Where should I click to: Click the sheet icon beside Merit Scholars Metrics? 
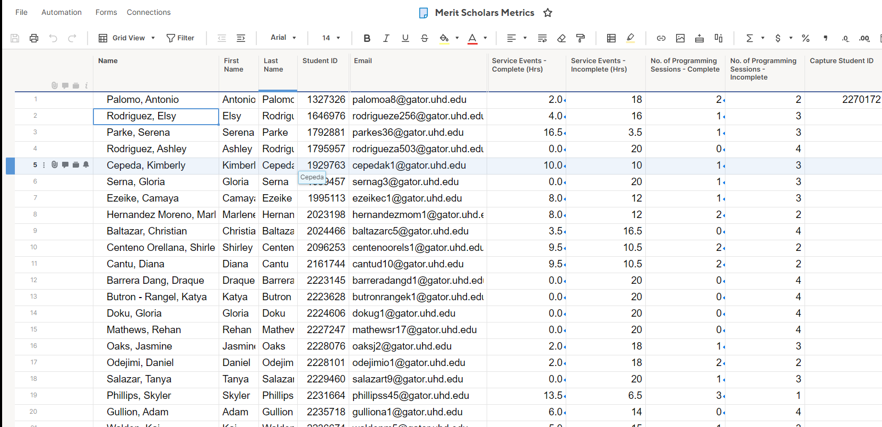click(x=423, y=13)
